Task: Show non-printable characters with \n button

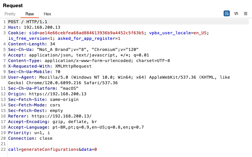Action: click(236, 13)
